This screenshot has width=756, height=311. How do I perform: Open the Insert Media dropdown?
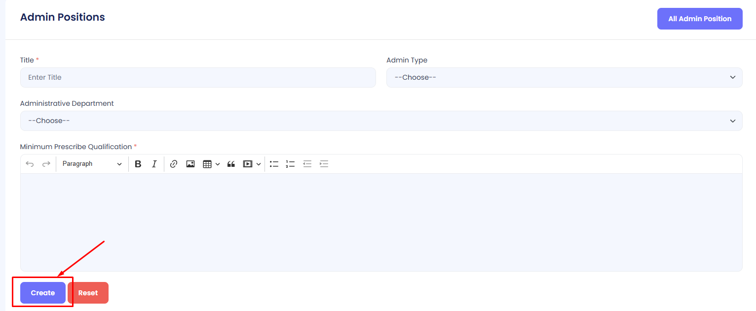click(x=252, y=164)
